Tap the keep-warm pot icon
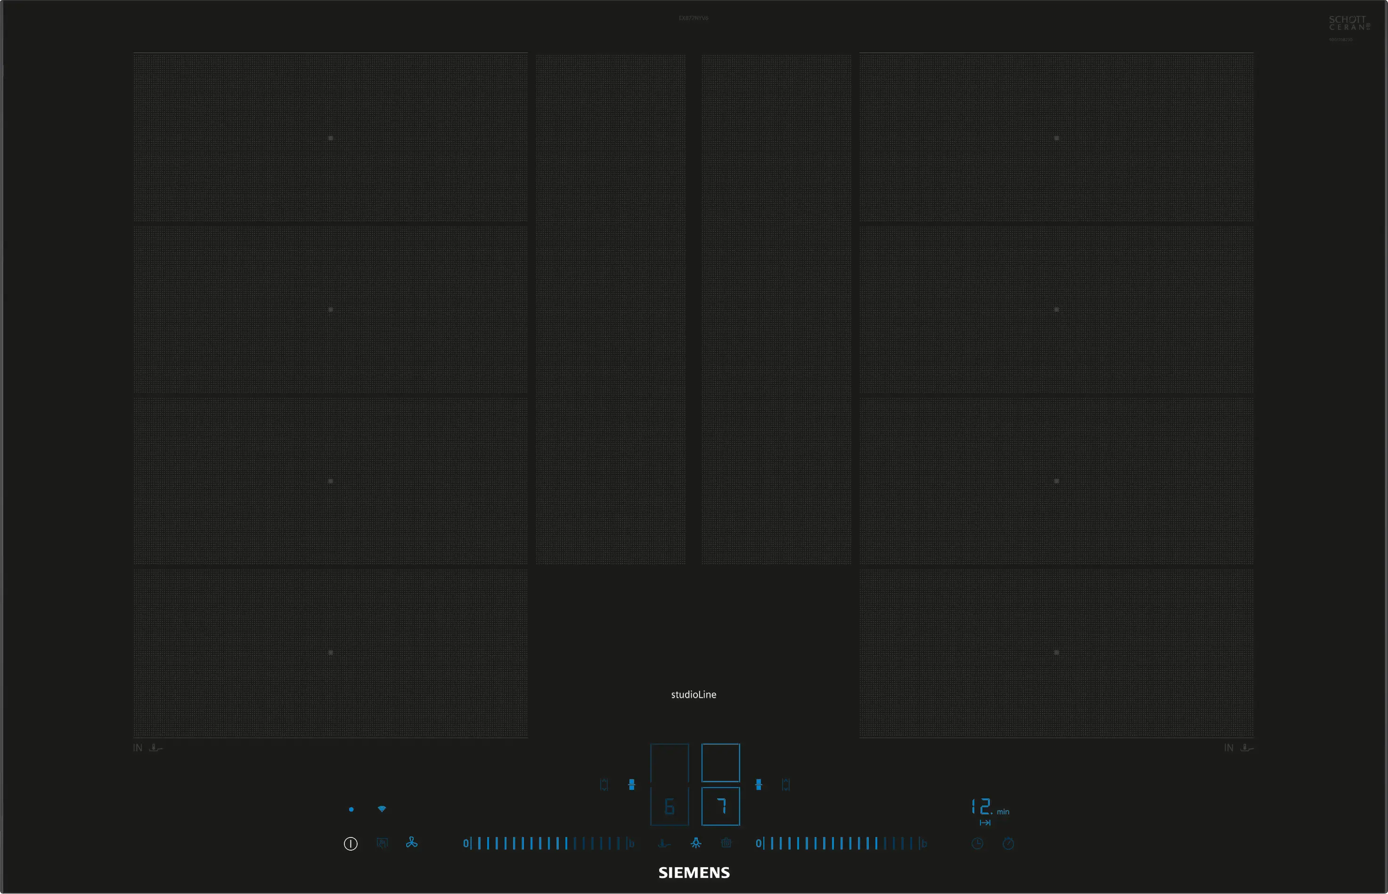This screenshot has width=1388, height=894. click(x=726, y=843)
